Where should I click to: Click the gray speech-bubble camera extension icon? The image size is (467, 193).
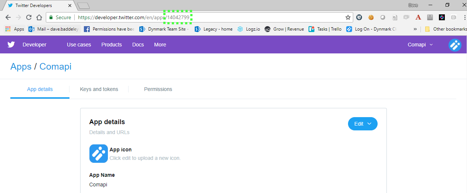(x=406, y=17)
